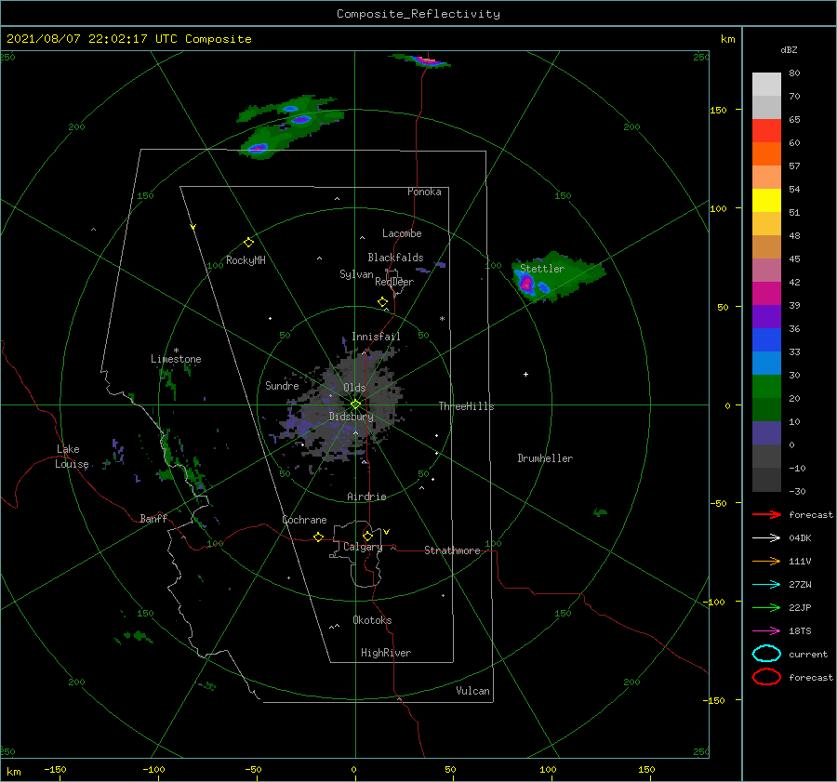Image resolution: width=837 pixels, height=782 pixels.
Task: Click the magenta storm core near Stettler
Action: click(527, 284)
